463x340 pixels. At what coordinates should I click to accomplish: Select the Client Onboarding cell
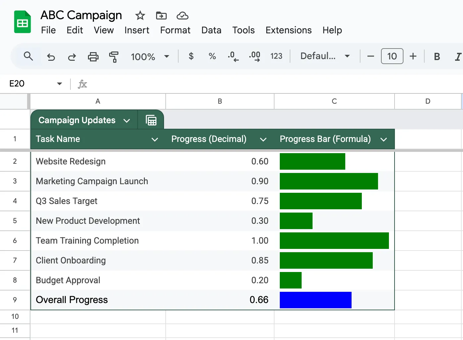click(x=98, y=260)
